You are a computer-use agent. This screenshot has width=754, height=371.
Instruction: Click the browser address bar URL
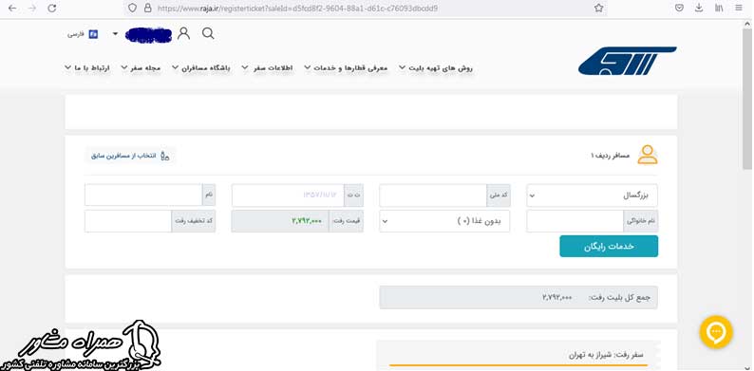coord(297,9)
